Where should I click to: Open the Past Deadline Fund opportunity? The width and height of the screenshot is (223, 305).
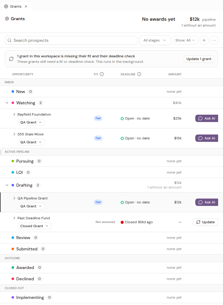coord(34,218)
